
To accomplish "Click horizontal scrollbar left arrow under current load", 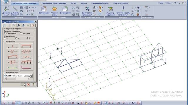I will coord(5,78).
